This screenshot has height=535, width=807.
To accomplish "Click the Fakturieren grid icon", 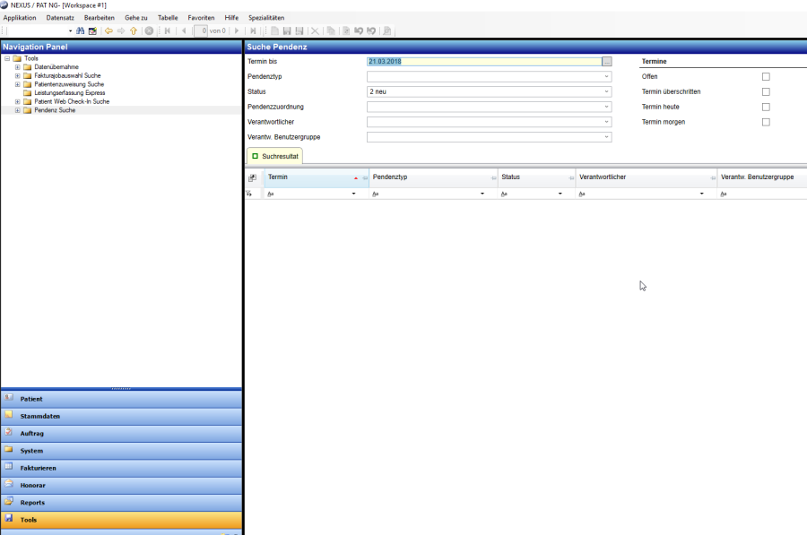I will [x=9, y=467].
